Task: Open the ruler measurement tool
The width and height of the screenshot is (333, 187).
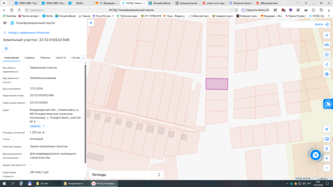Action: click(327, 45)
